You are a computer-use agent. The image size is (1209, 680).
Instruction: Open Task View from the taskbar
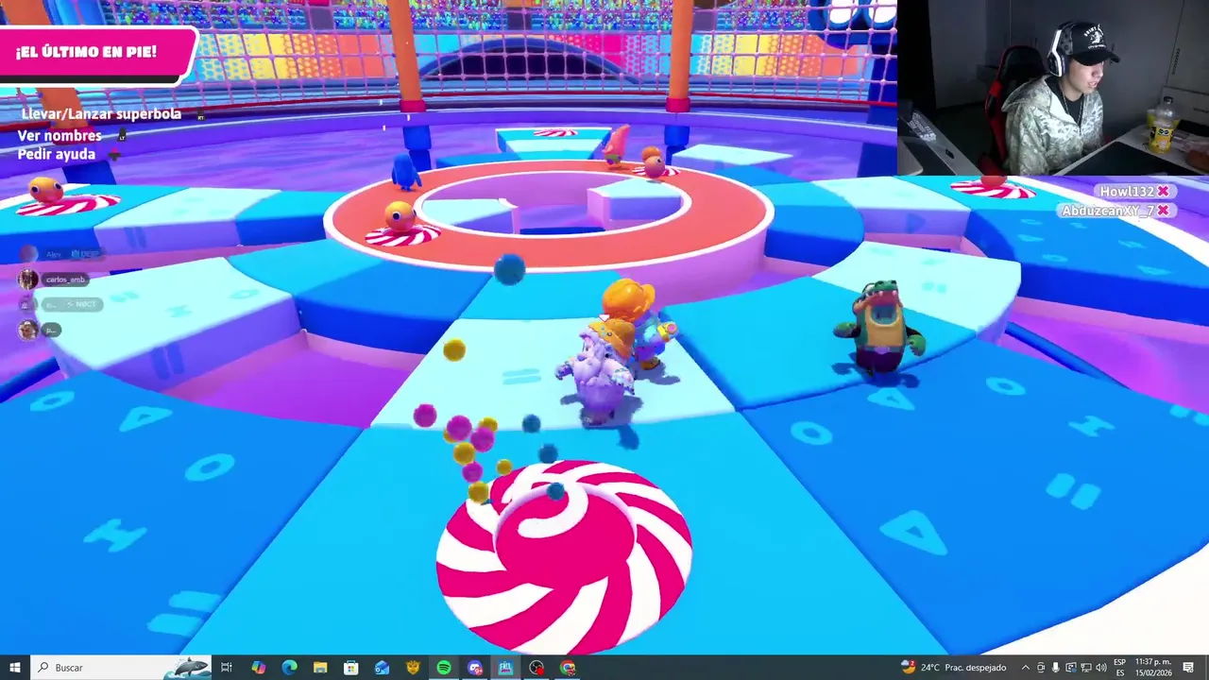227,668
